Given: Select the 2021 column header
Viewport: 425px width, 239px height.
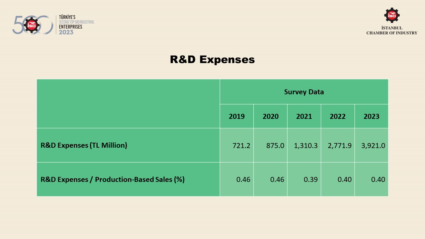Looking at the screenshot, I should [304, 116].
